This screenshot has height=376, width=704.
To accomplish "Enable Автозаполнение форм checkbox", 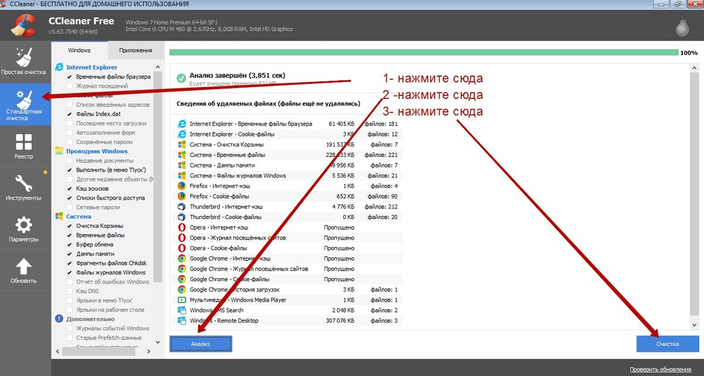I will click(x=70, y=132).
